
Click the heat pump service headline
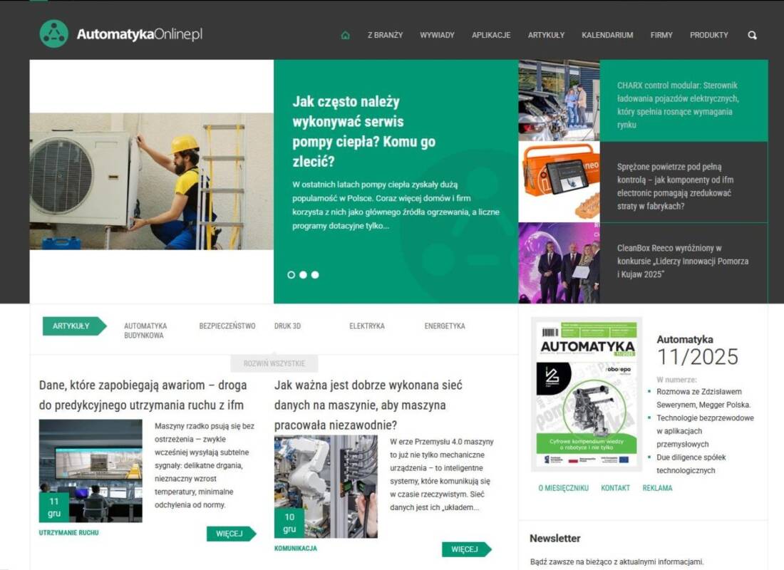click(364, 132)
